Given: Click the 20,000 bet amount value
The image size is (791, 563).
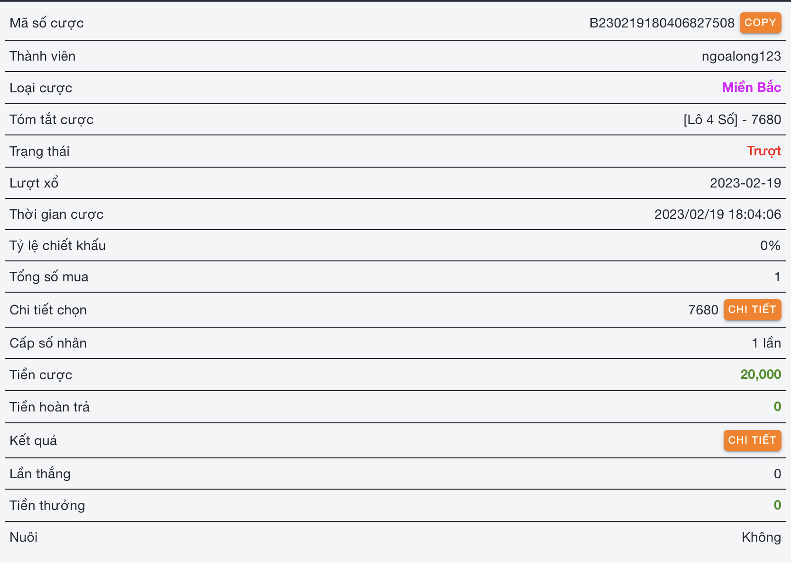Looking at the screenshot, I should 760,375.
